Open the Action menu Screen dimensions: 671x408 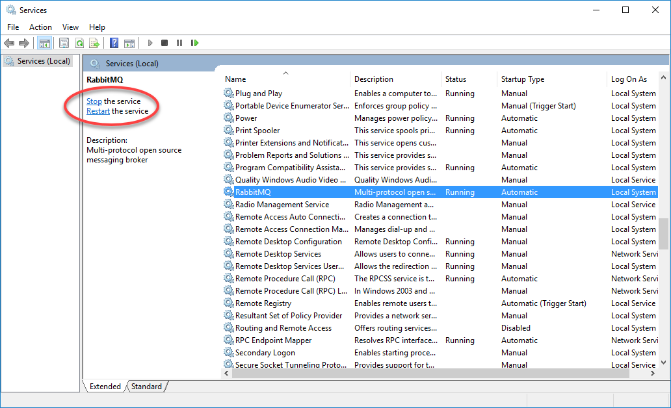(40, 27)
